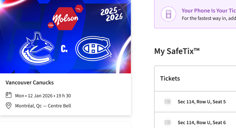Click the Vancouver Canucks event title

pos(30,83)
